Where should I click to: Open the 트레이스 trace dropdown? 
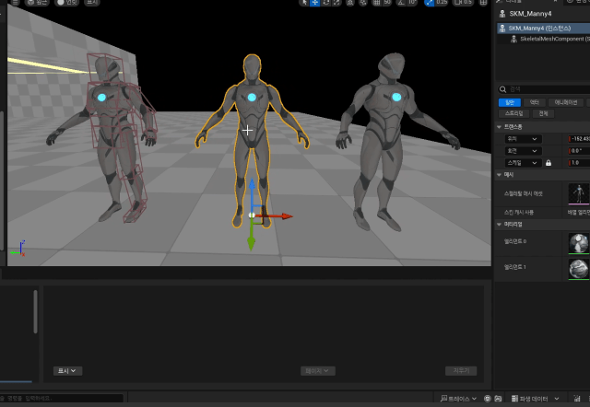[x=459, y=399]
